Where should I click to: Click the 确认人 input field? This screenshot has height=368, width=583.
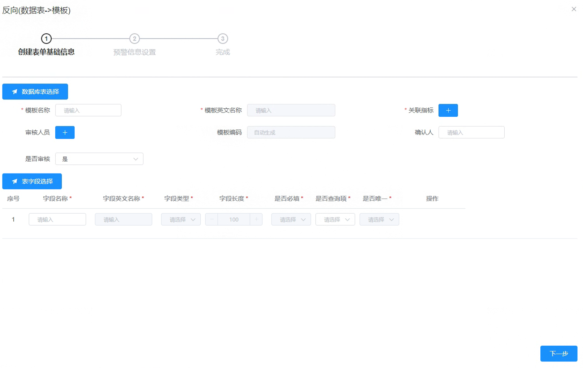tap(471, 132)
